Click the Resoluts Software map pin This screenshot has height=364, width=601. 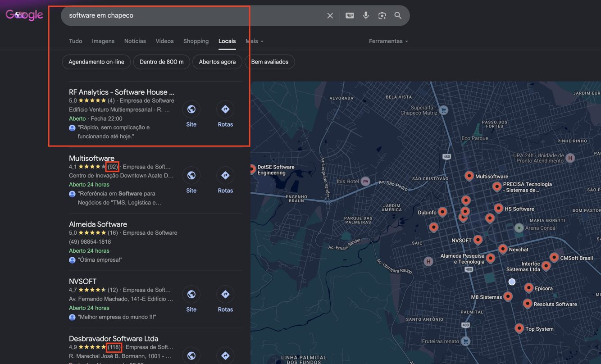coord(528,304)
